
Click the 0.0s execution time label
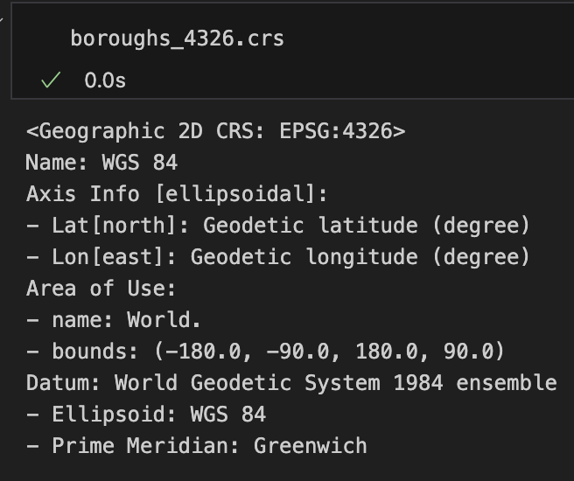point(105,80)
